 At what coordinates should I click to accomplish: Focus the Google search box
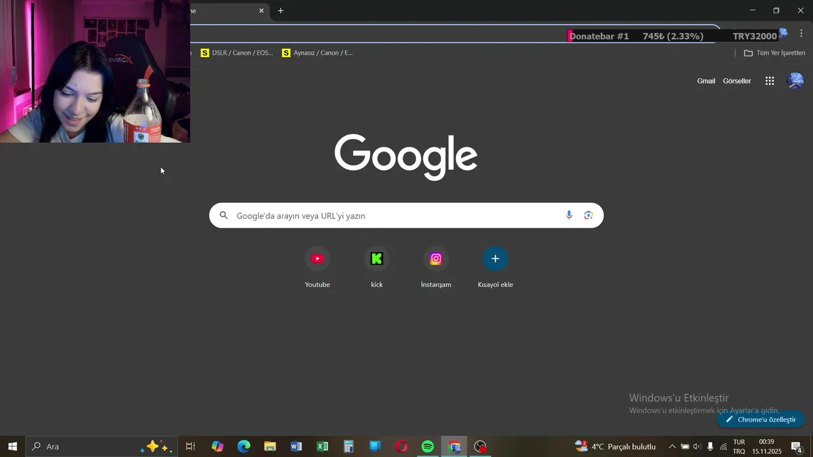tap(406, 215)
